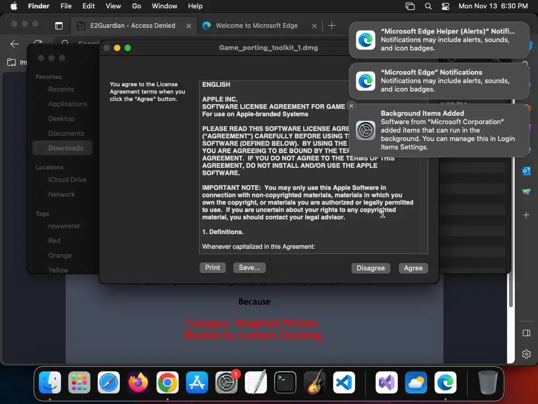Open the Finder menu

click(38, 6)
